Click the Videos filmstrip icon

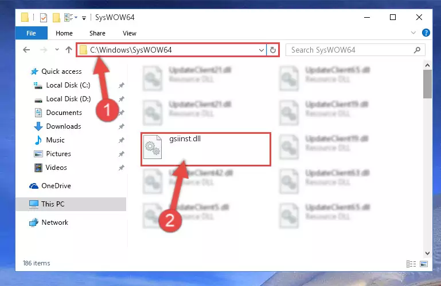38,168
